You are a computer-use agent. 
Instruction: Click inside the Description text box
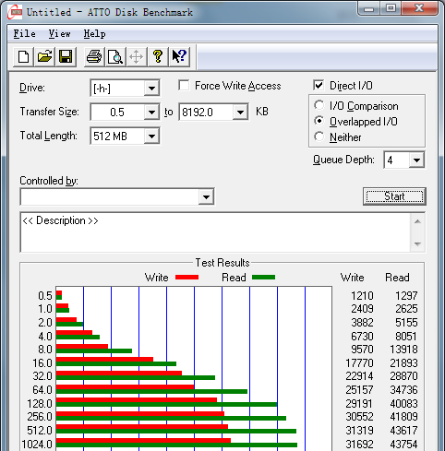(x=215, y=232)
